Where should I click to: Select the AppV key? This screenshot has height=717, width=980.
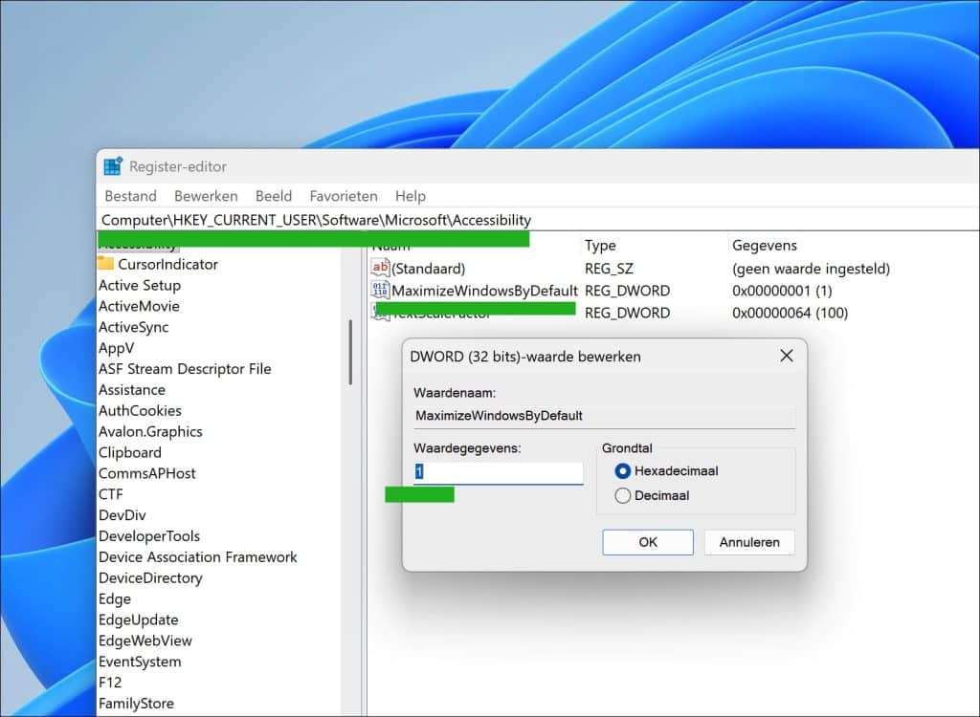pyautogui.click(x=116, y=348)
